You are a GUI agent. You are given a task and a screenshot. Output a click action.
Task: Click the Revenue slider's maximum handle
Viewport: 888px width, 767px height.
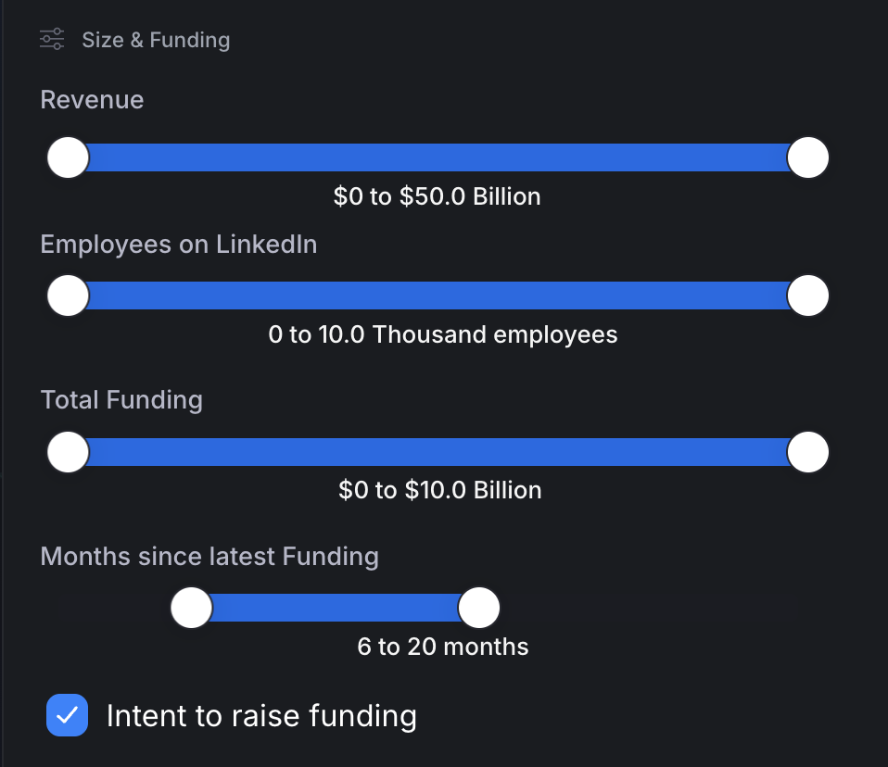[x=807, y=157]
